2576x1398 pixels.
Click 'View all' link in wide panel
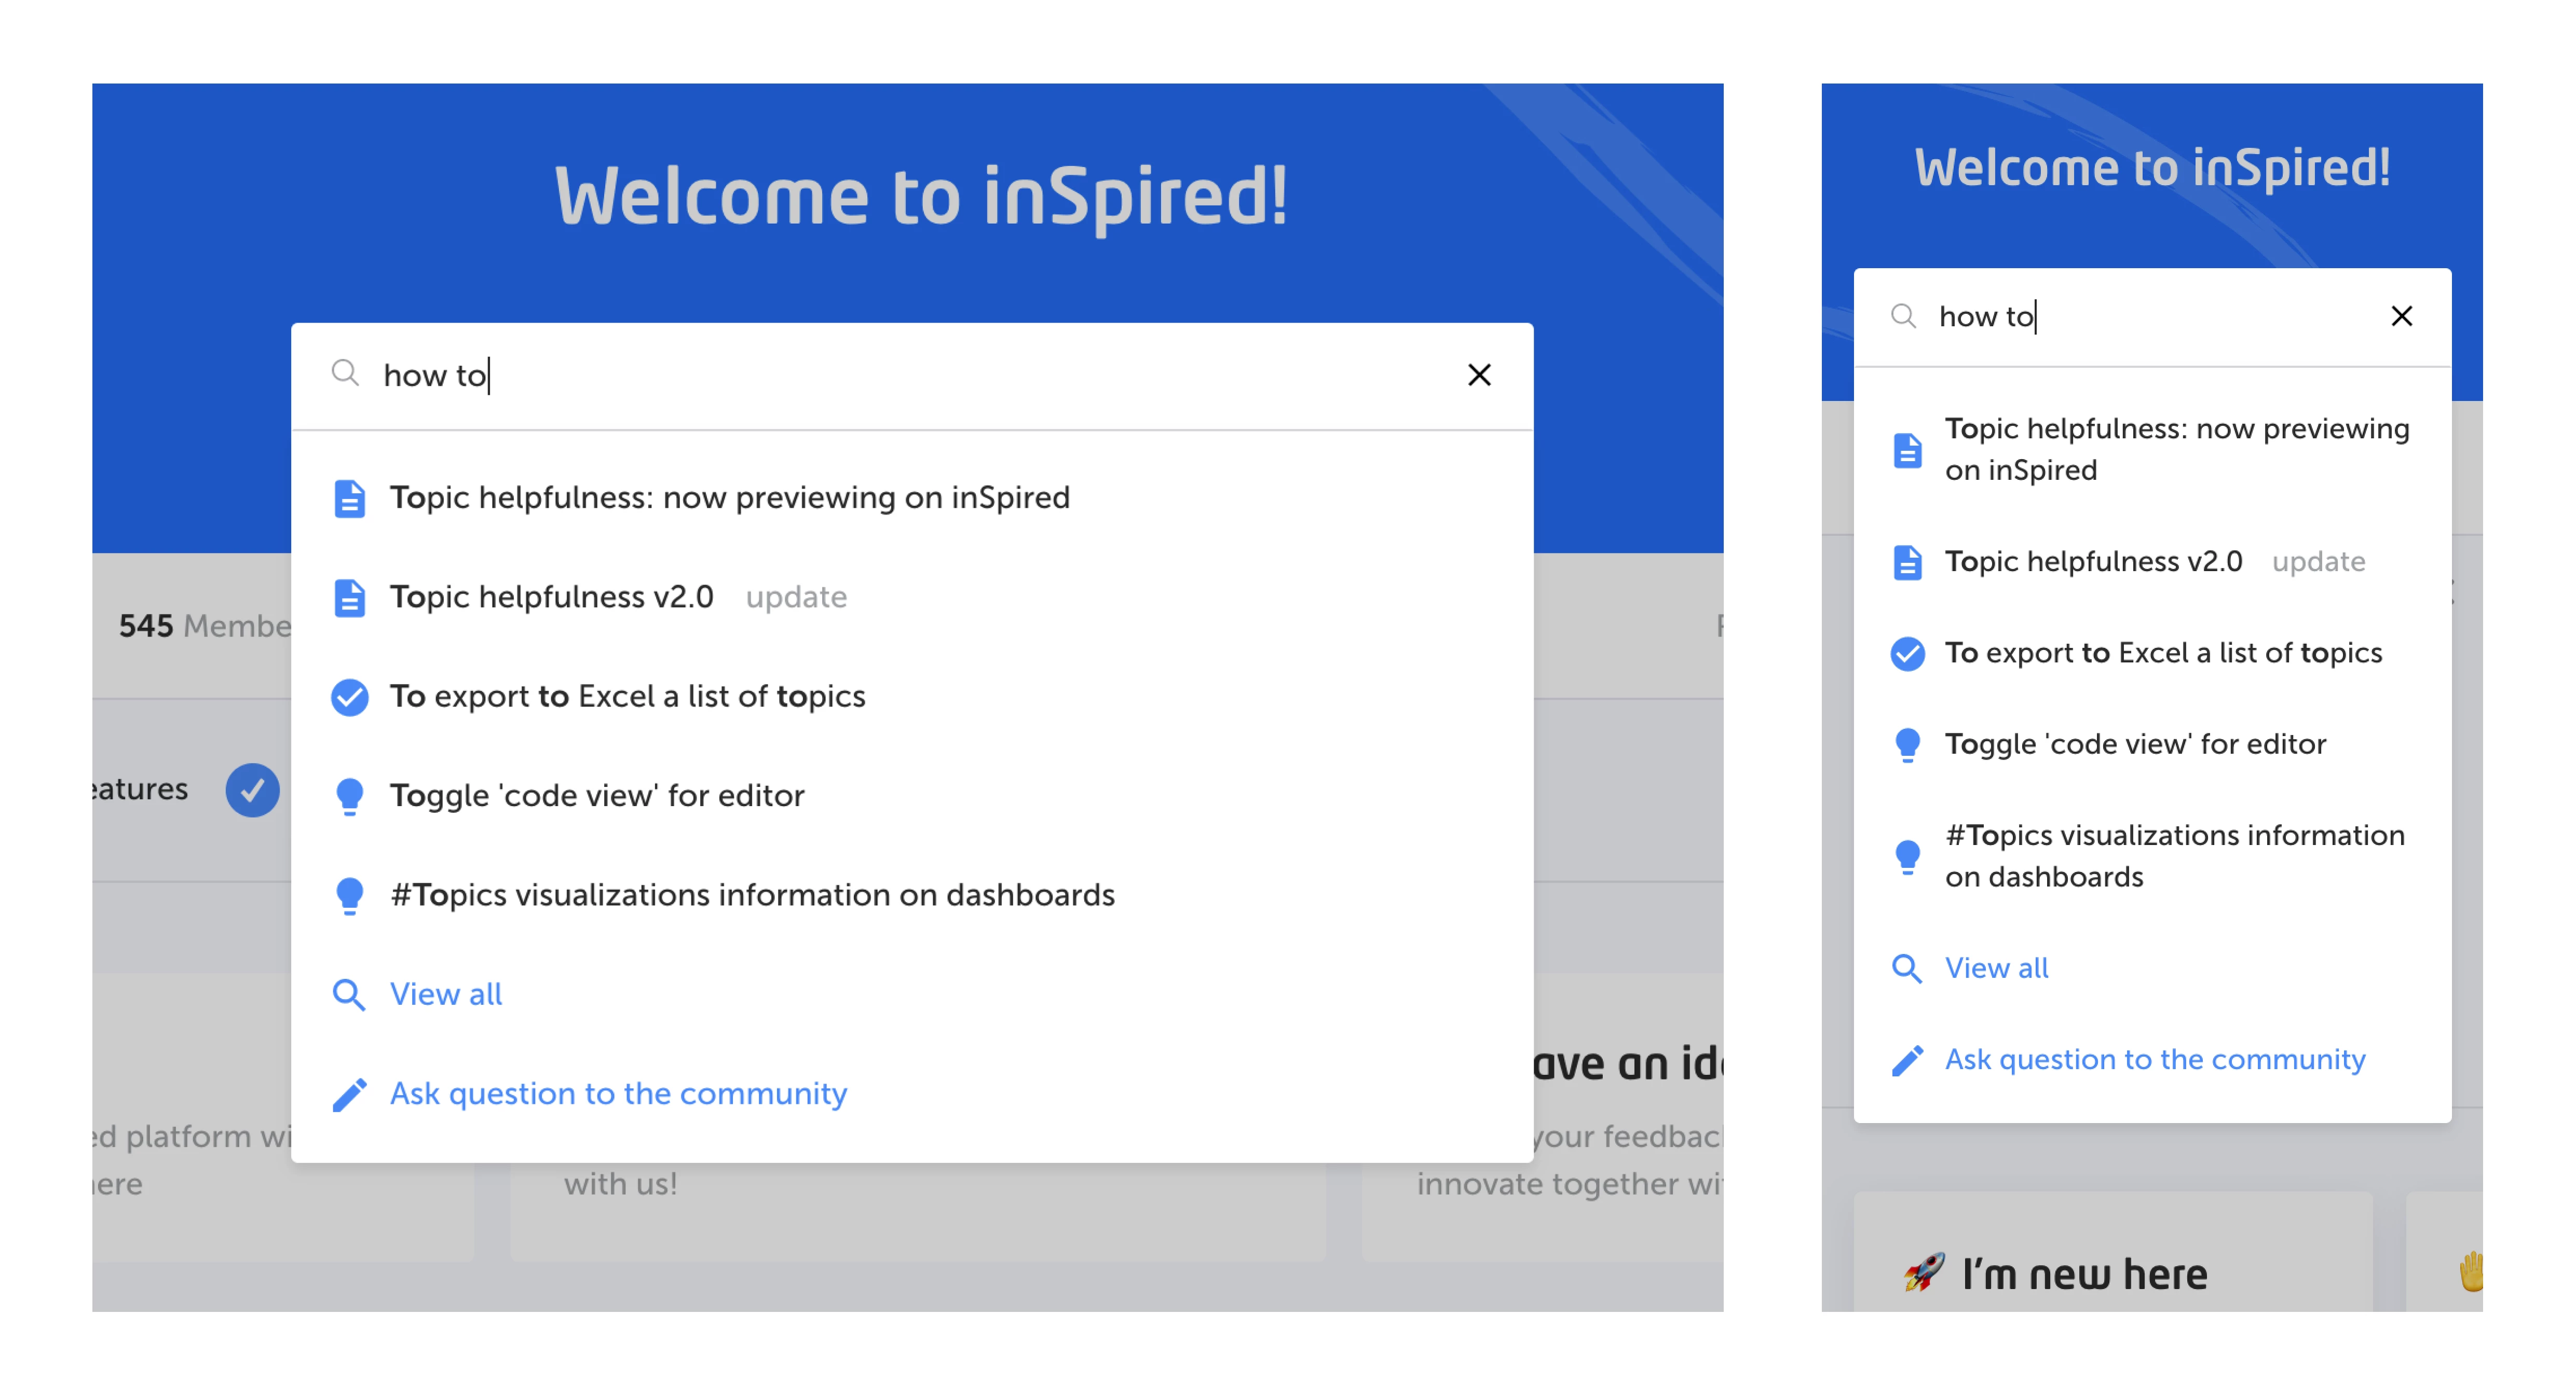point(445,994)
